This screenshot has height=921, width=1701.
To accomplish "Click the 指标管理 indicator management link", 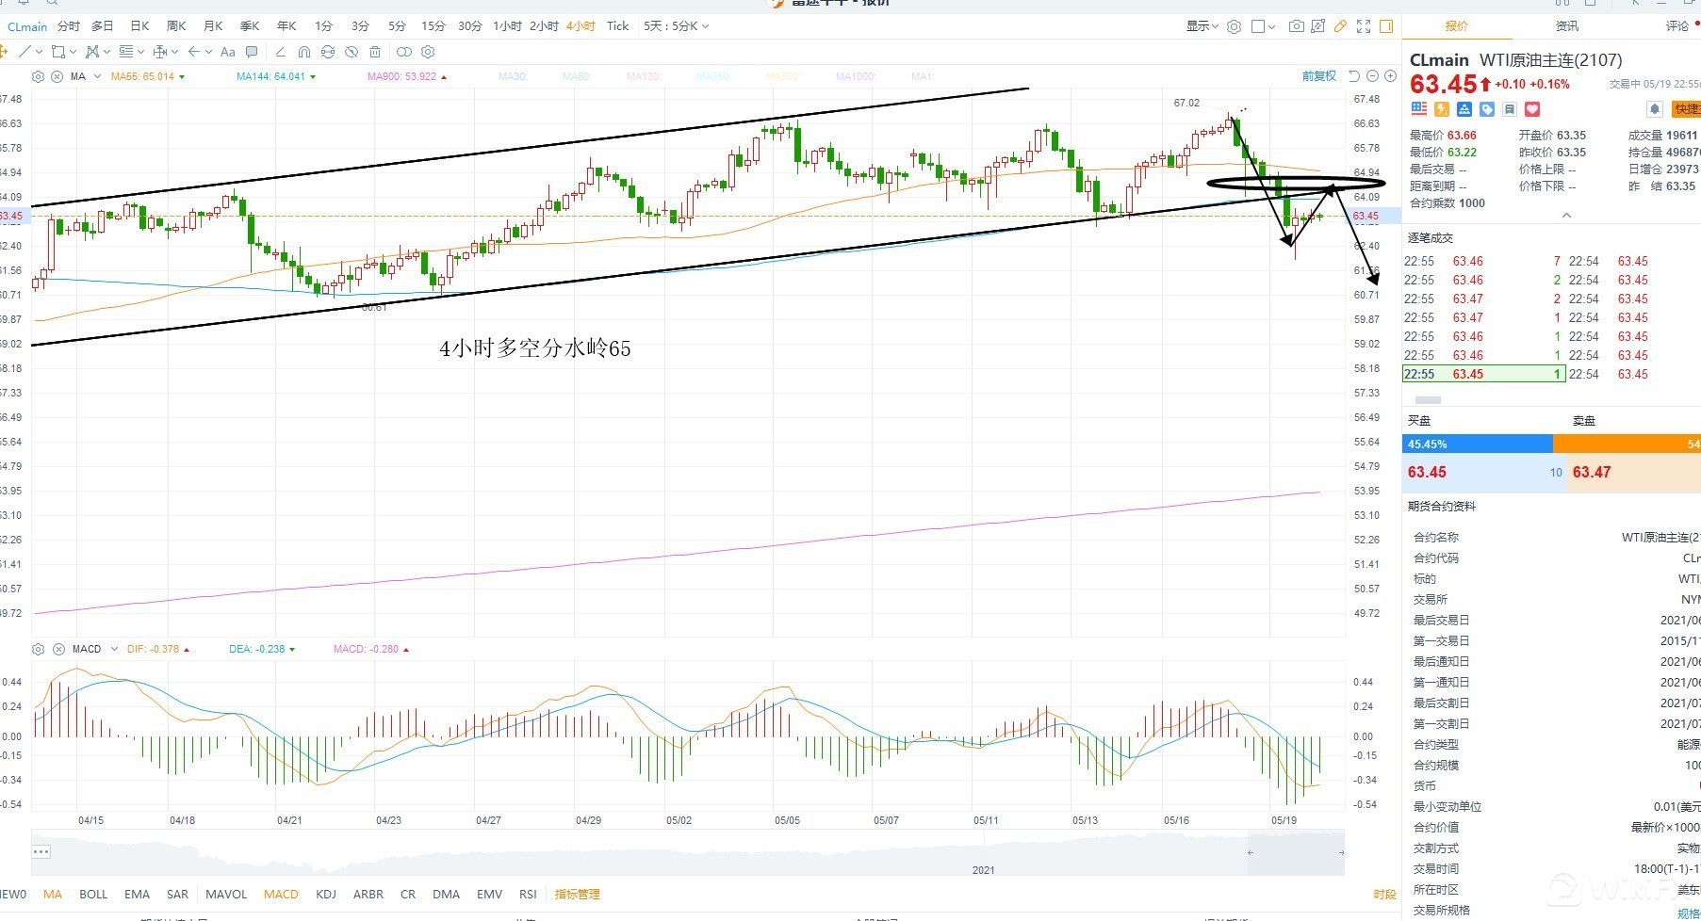I will (577, 894).
